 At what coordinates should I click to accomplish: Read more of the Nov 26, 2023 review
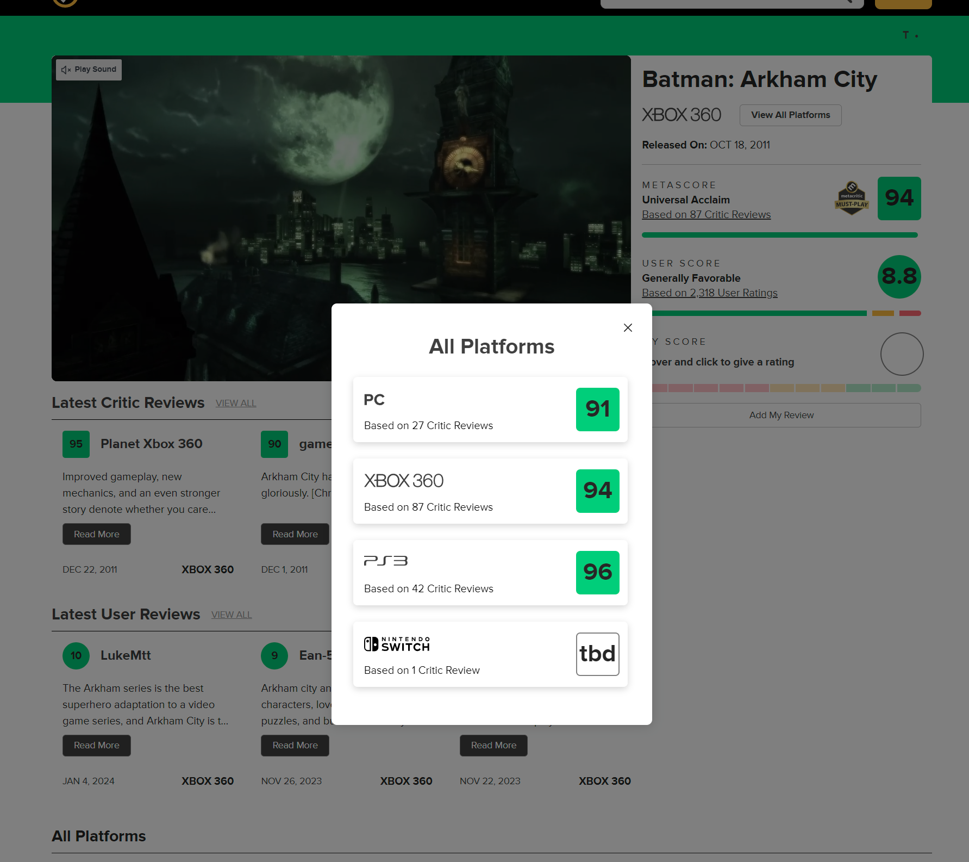[295, 745]
